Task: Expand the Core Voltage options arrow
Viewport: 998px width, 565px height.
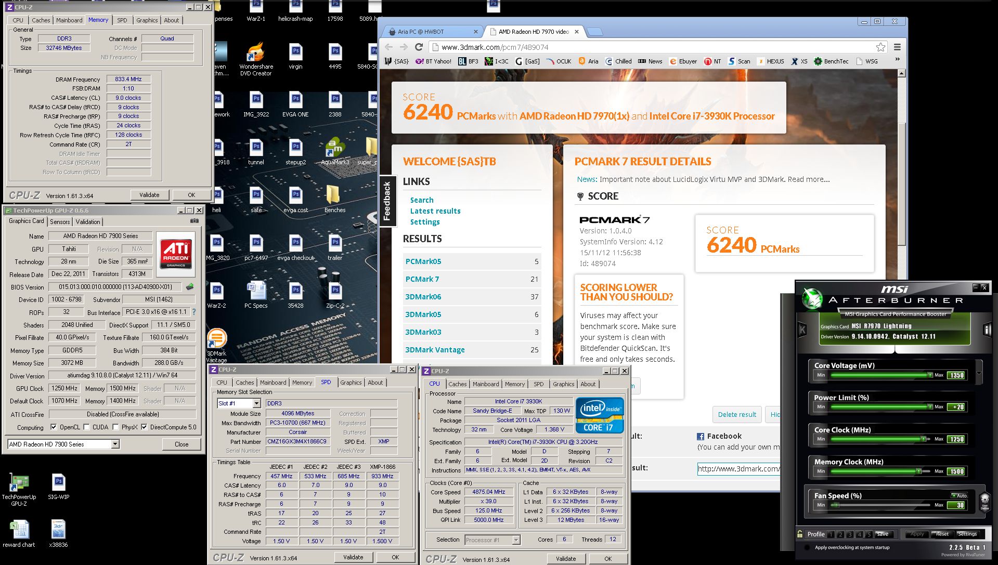Action: click(x=979, y=373)
